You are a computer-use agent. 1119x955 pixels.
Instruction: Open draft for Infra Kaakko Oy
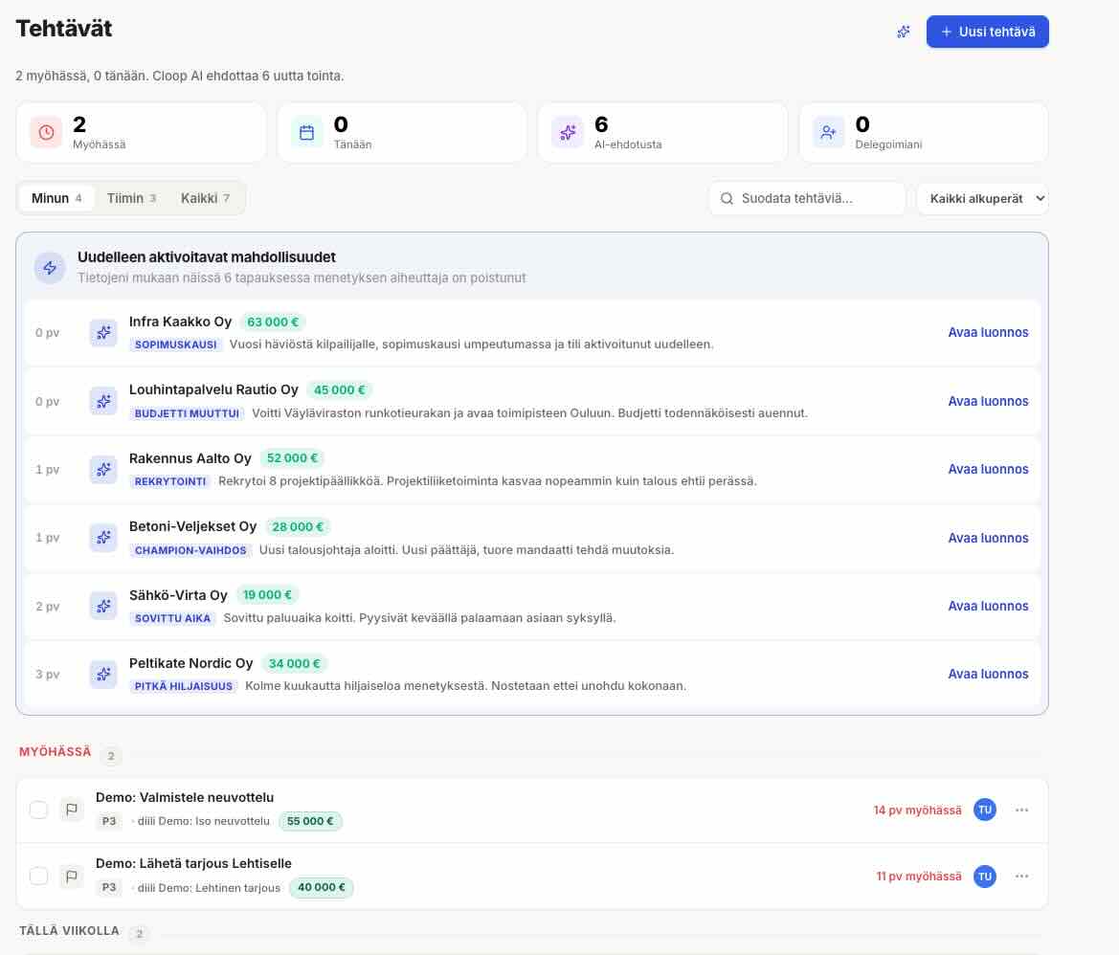point(988,332)
